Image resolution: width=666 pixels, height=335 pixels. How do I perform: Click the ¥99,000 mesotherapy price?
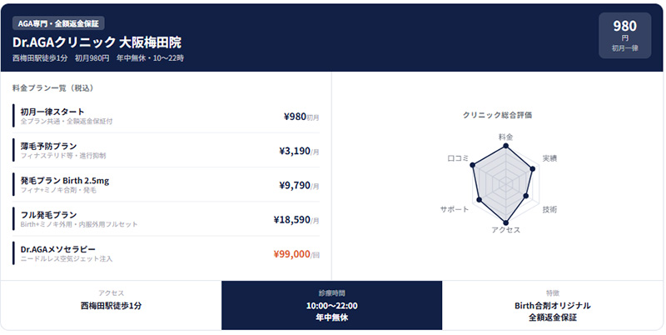291,254
